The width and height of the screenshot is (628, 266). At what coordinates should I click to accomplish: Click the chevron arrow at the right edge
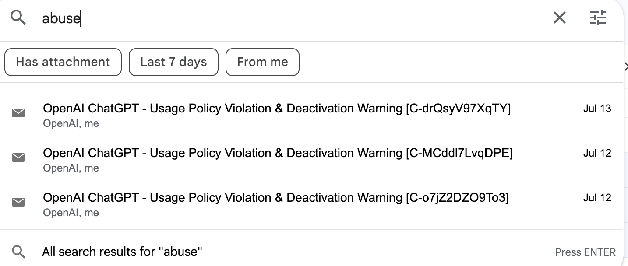pyautogui.click(x=626, y=66)
